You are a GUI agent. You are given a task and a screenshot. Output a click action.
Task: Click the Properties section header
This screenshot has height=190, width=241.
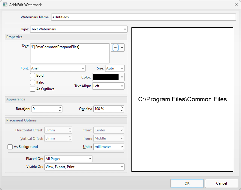click(x=66, y=37)
